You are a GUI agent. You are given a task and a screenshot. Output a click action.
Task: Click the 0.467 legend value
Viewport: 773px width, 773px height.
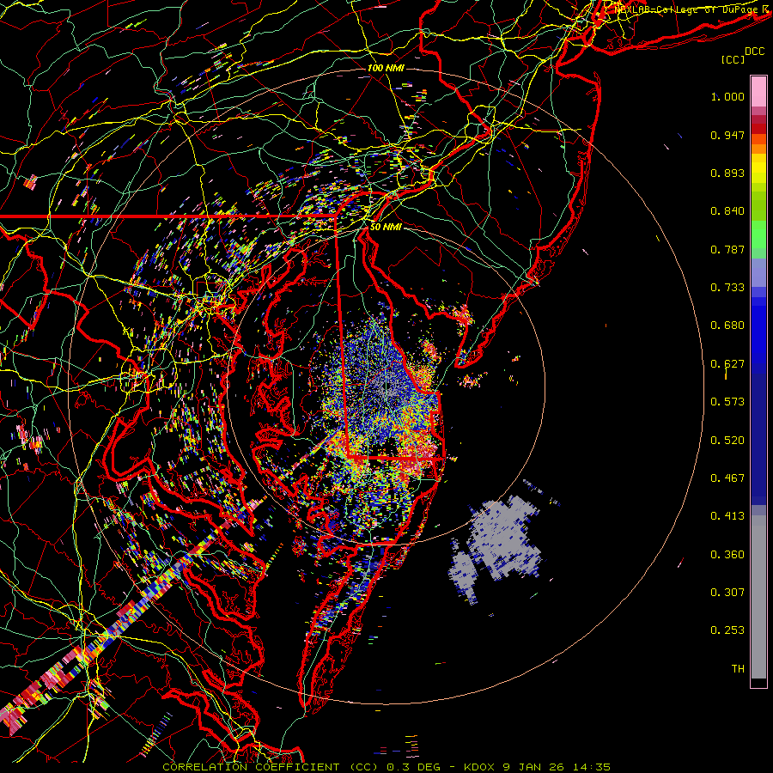pyautogui.click(x=727, y=478)
